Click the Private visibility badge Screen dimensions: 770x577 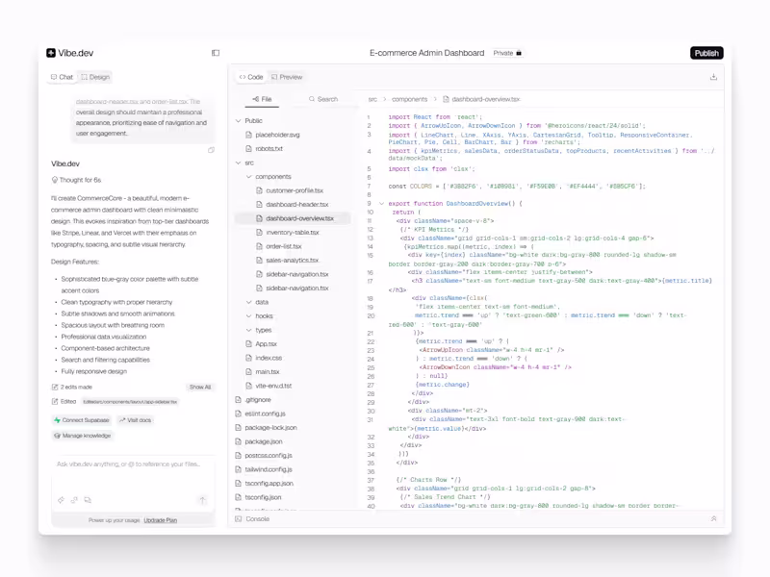[508, 53]
